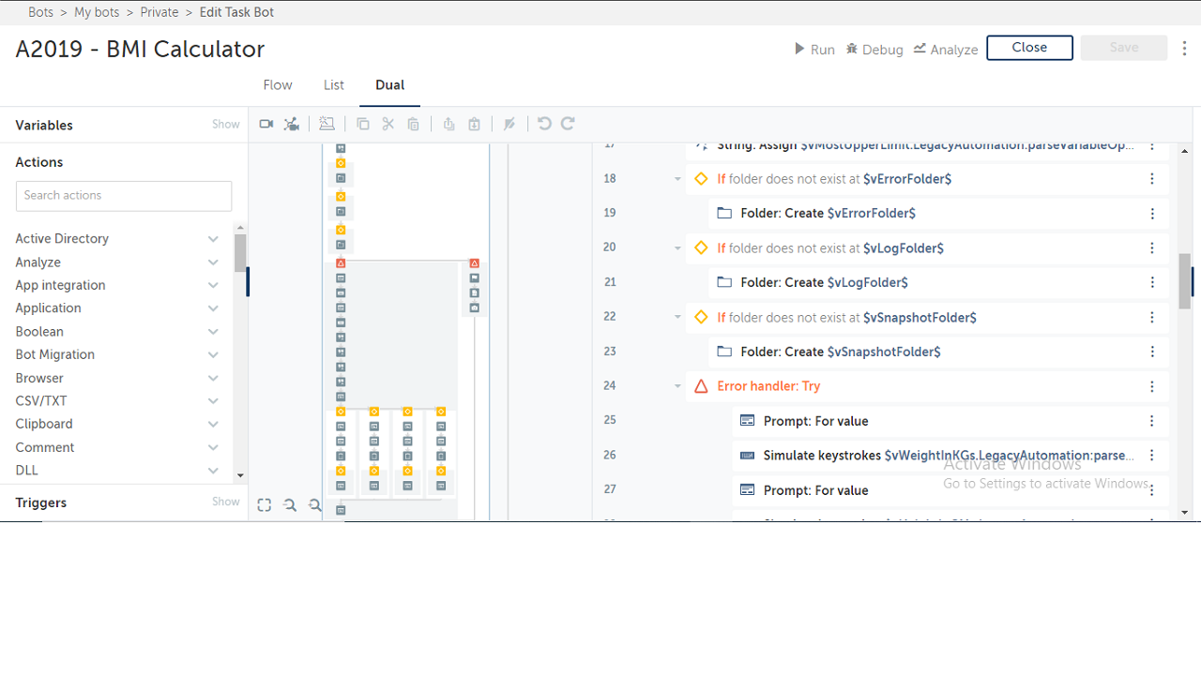Click the undo arrow in the toolbar
1201x675 pixels.
click(544, 124)
